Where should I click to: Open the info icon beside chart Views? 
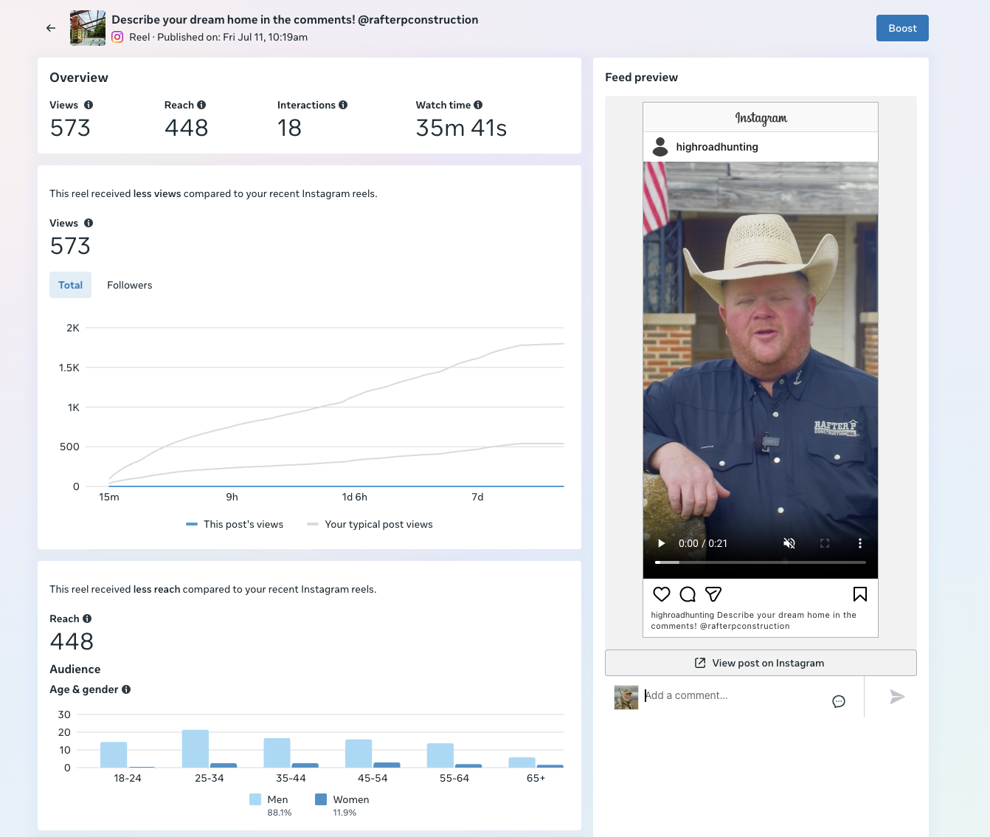[89, 223]
